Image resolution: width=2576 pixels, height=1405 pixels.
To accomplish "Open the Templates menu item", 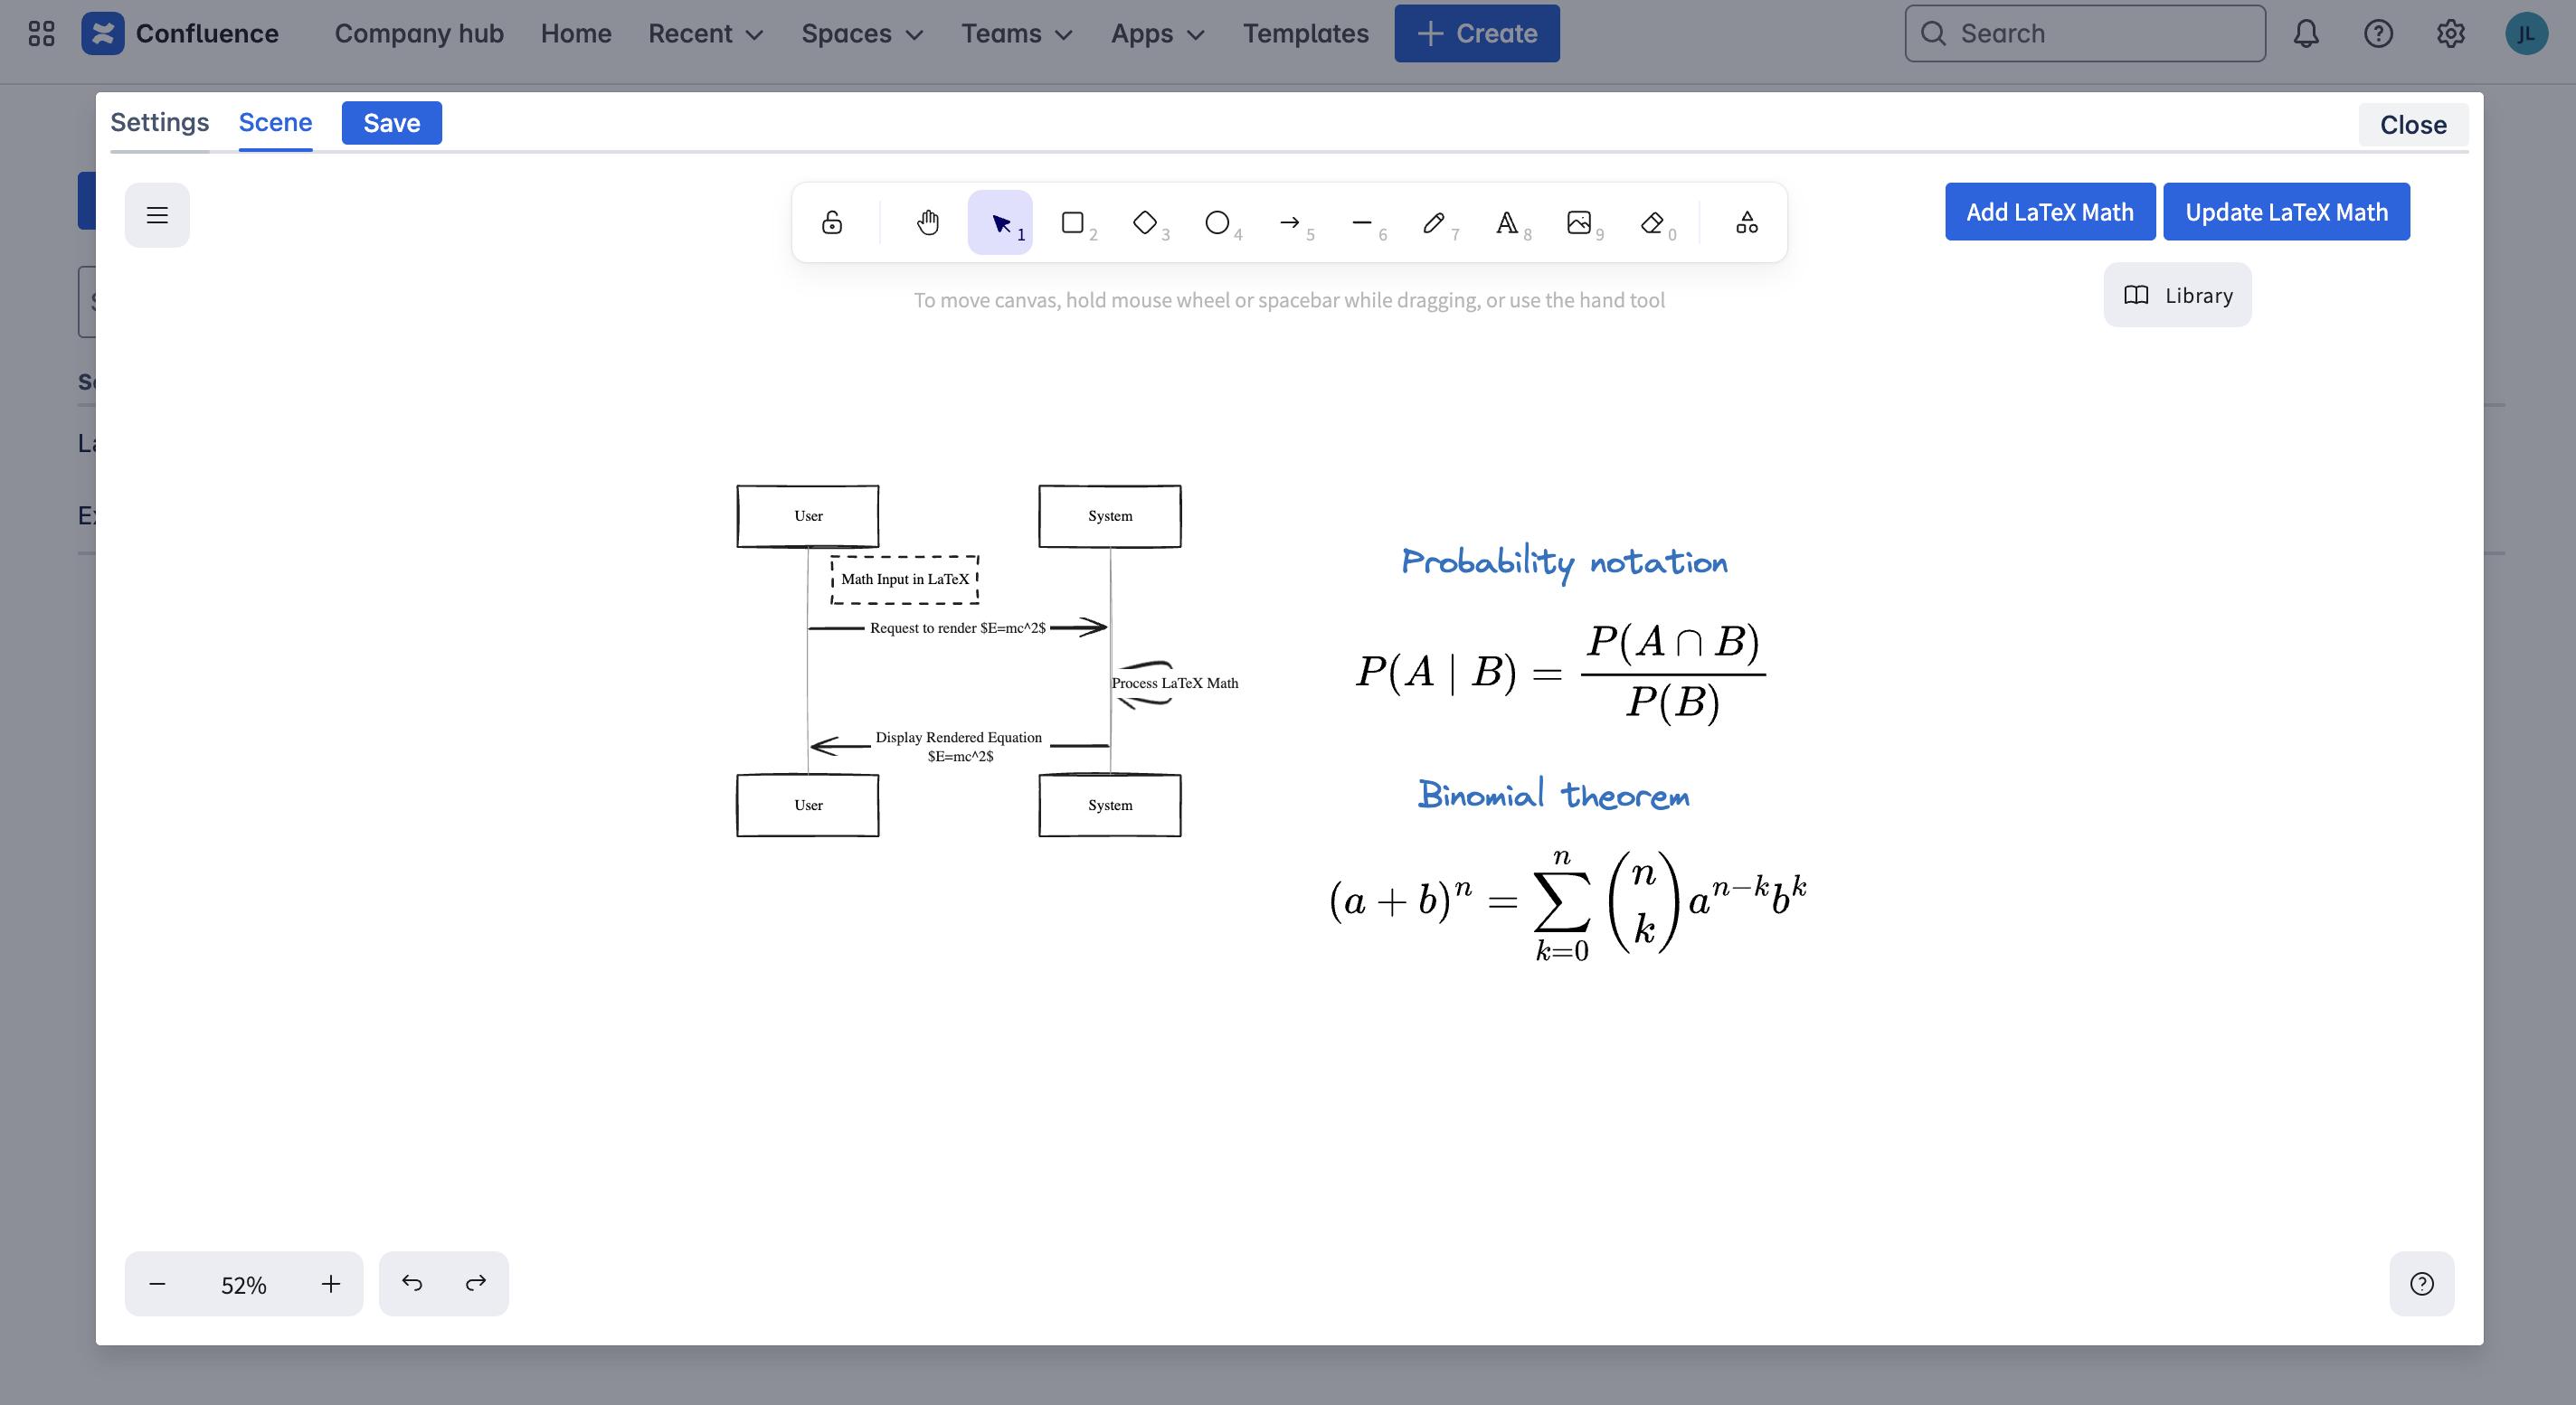I will point(1305,33).
